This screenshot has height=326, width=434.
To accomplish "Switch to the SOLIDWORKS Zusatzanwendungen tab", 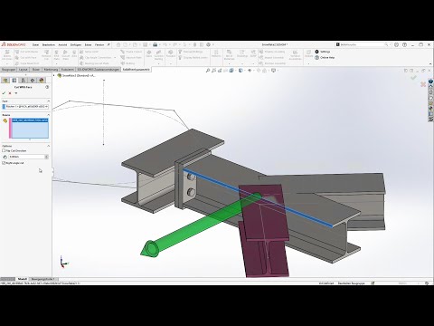I will click(98, 70).
